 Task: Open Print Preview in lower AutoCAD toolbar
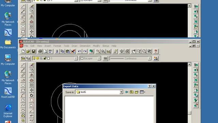click(x=45, y=51)
